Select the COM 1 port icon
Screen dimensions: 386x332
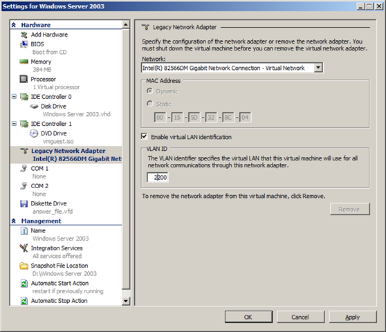click(x=24, y=168)
